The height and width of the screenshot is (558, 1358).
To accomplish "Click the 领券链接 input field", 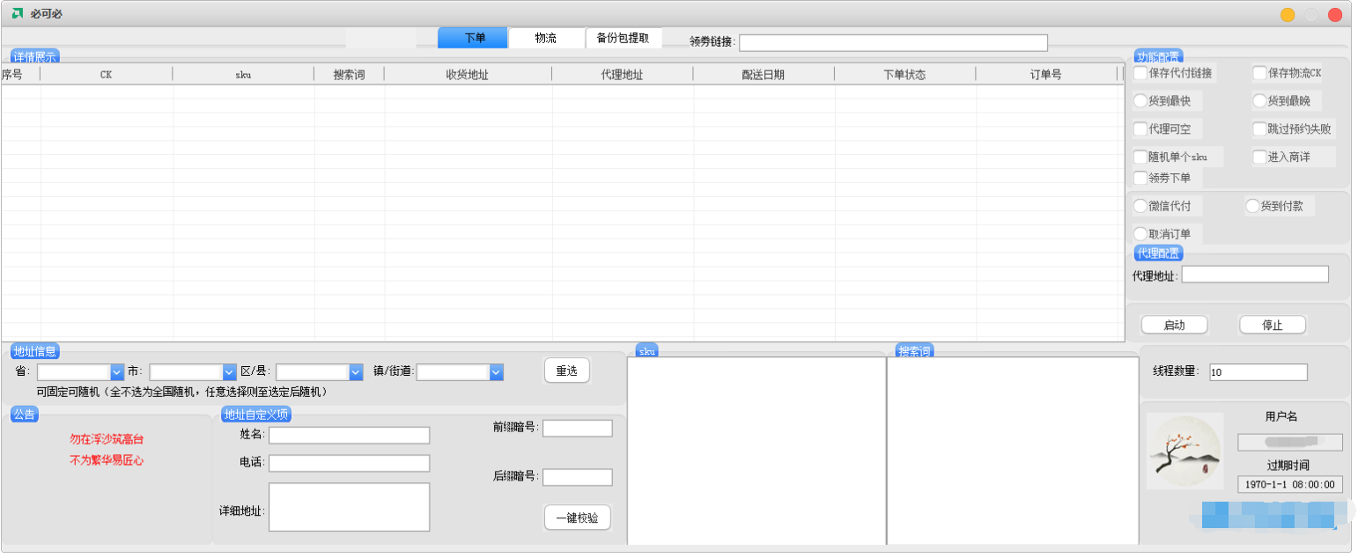I will [893, 42].
